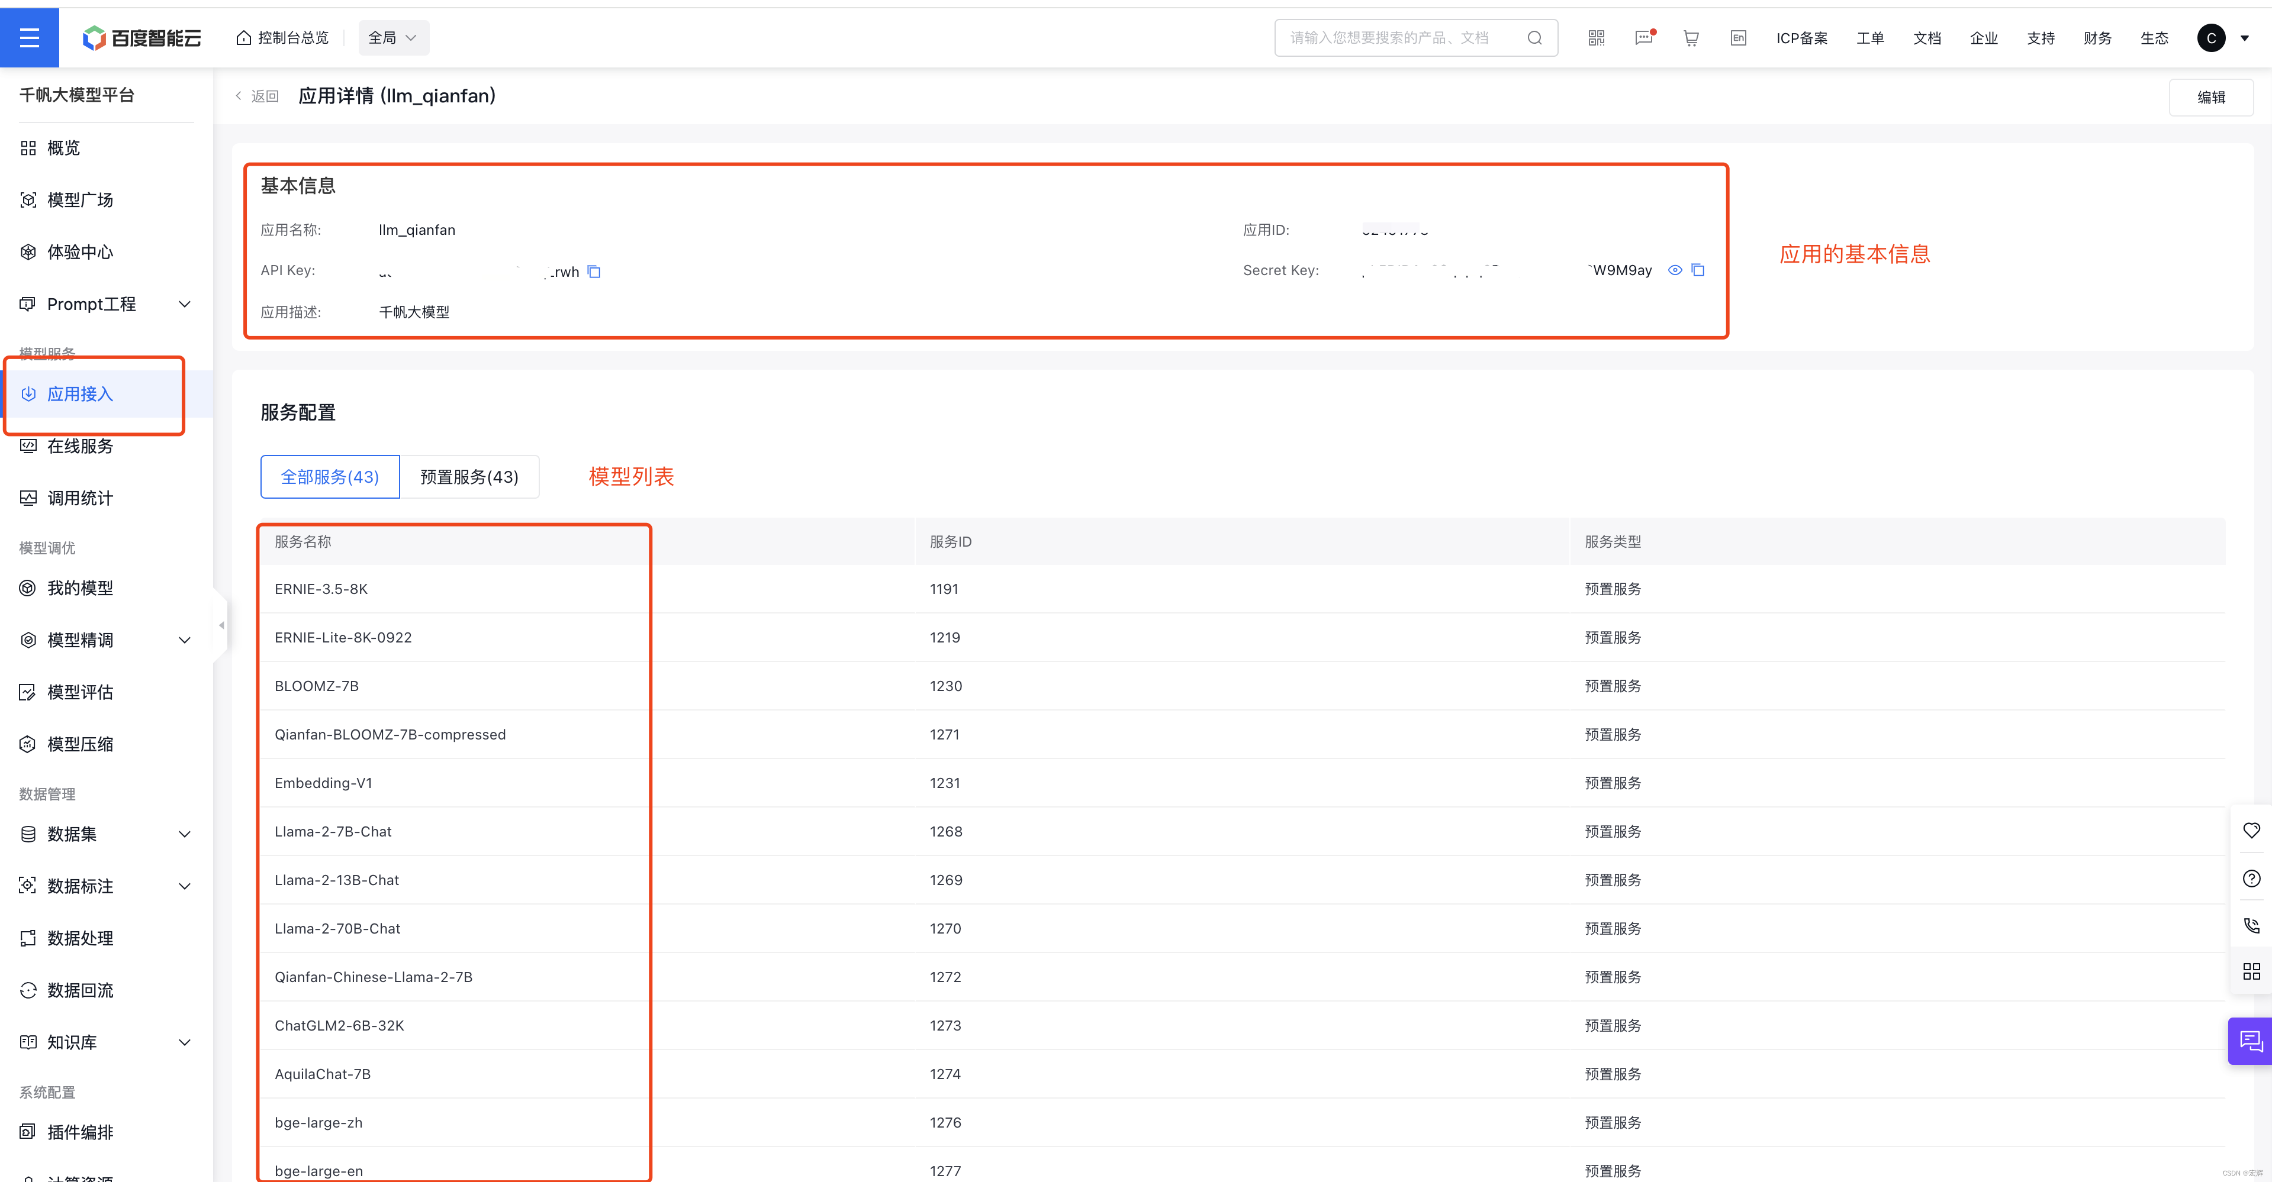Copy the API Key value
Screen dimensions: 2272x1182
pyautogui.click(x=594, y=272)
